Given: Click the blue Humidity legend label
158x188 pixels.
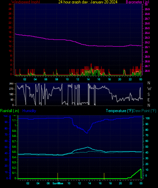Looking at the screenshot, I should coord(29,111).
